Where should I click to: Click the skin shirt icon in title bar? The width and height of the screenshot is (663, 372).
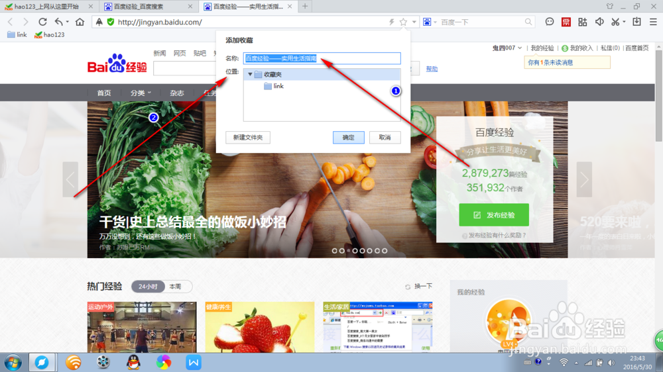[x=610, y=7]
